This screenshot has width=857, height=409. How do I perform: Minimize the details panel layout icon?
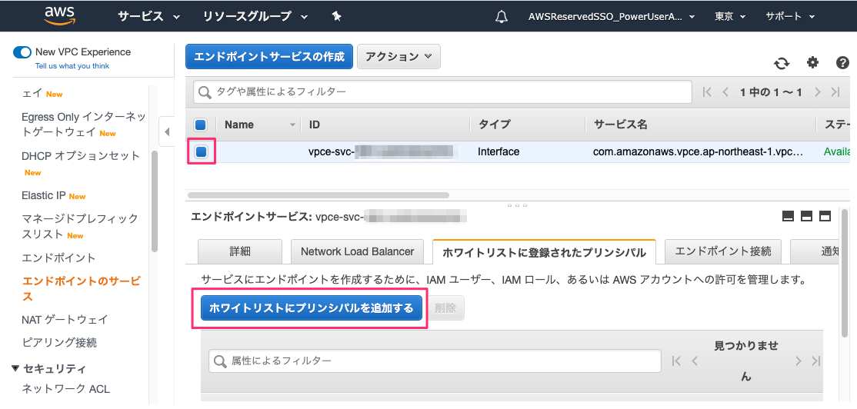[788, 216]
